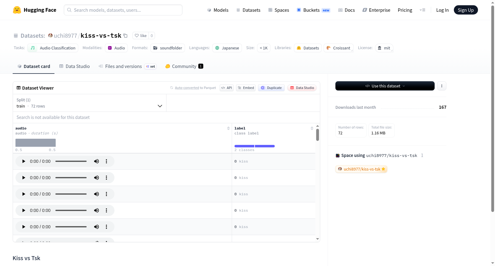The height and width of the screenshot is (266, 495).
Task: Click Log In
Action: tap(442, 10)
